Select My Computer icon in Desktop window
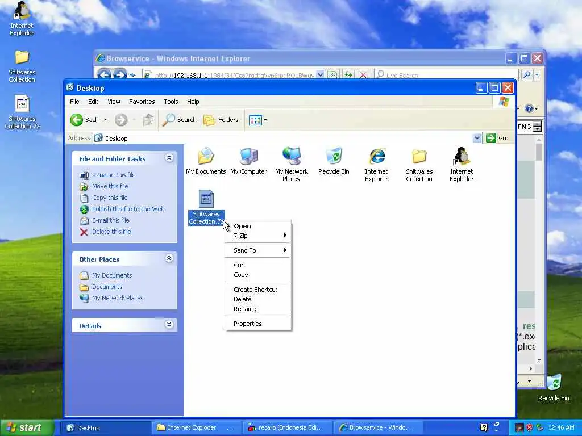The width and height of the screenshot is (582, 436). pos(248,161)
